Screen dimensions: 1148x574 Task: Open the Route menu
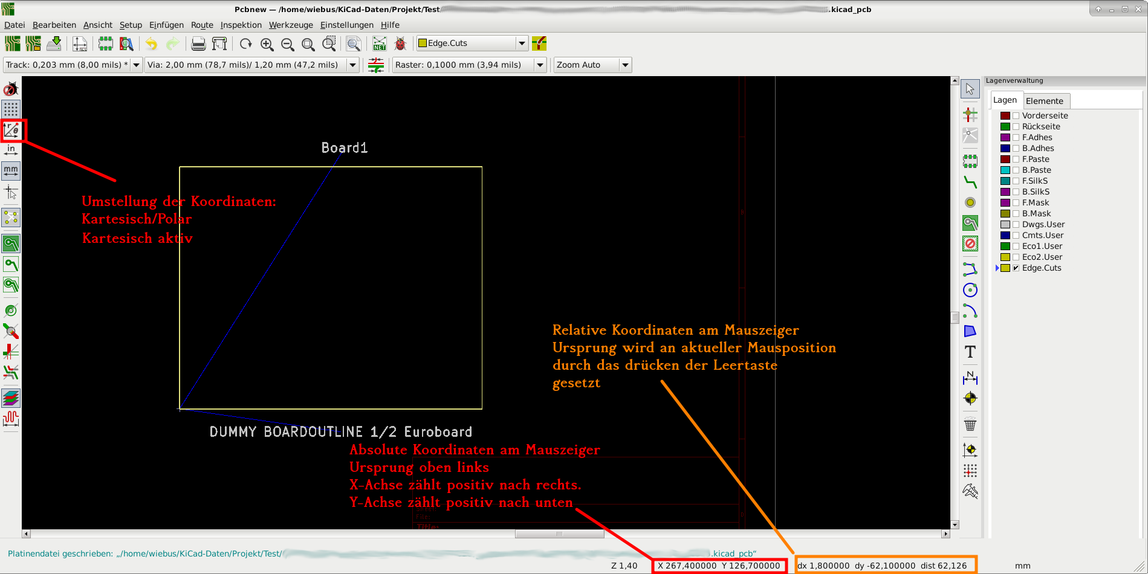[202, 25]
